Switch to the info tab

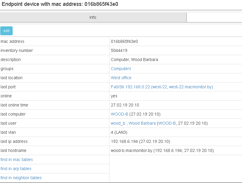[x=93, y=17]
